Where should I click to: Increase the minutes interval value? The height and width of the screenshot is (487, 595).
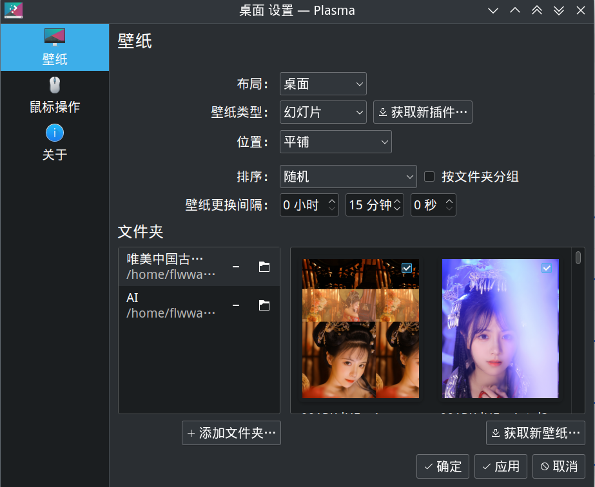point(397,200)
